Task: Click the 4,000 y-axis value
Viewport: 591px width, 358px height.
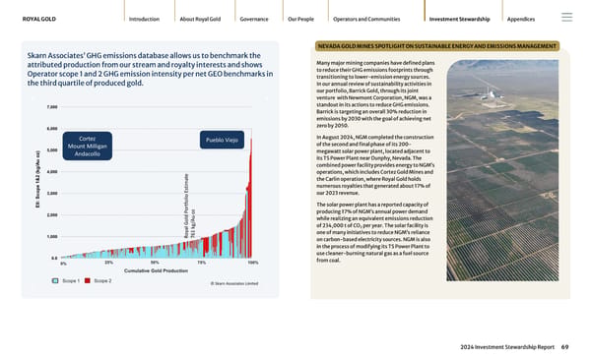Action: pyautogui.click(x=52, y=172)
